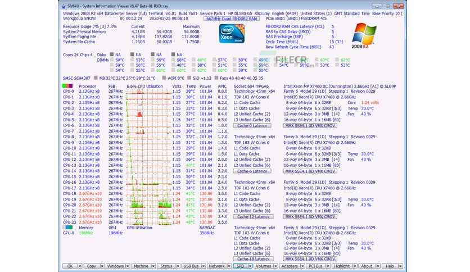Click the Cache-18 Latency button
470x272 pixels.
254,259
